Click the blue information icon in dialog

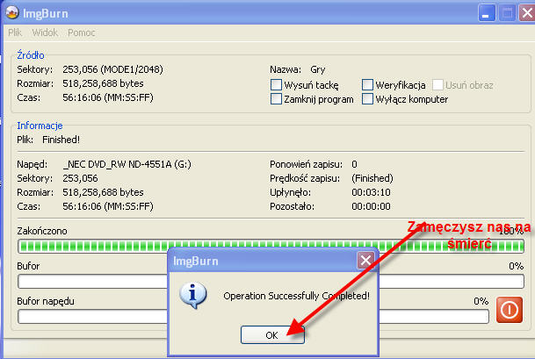[x=193, y=295]
